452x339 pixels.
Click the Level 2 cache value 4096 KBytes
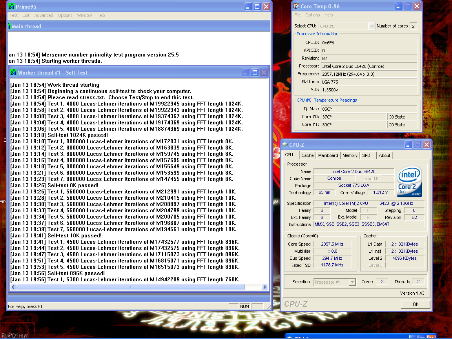tap(405, 258)
